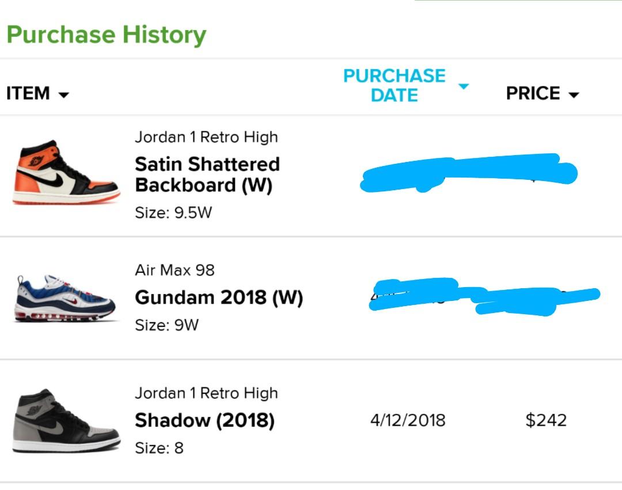This screenshot has height=490, width=622.
Task: Click the Purchase History heading
Action: coord(107,35)
